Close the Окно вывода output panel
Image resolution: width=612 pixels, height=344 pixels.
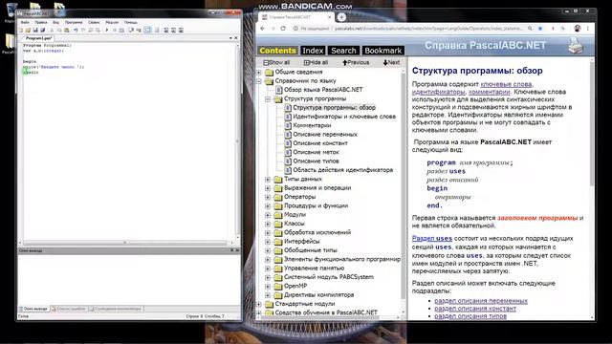tap(237, 250)
